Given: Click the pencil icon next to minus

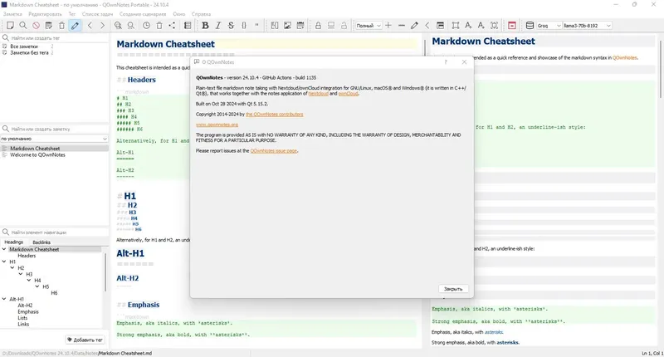Looking at the screenshot, I should pyautogui.click(x=414, y=26).
